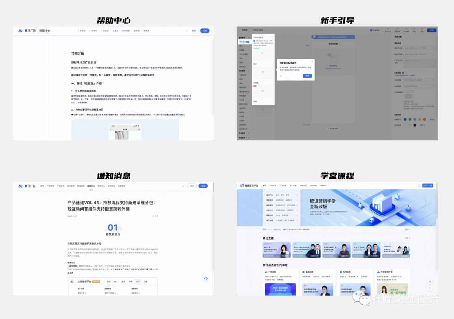Close the 顶部素材是必选组件 guide popup

pos(312,62)
